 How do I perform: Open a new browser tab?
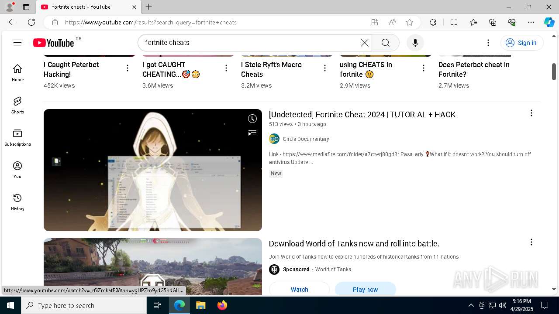point(148,7)
